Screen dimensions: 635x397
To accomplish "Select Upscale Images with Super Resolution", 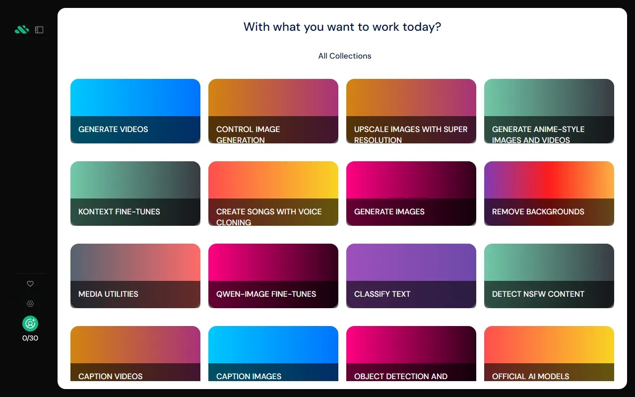I will point(411,111).
